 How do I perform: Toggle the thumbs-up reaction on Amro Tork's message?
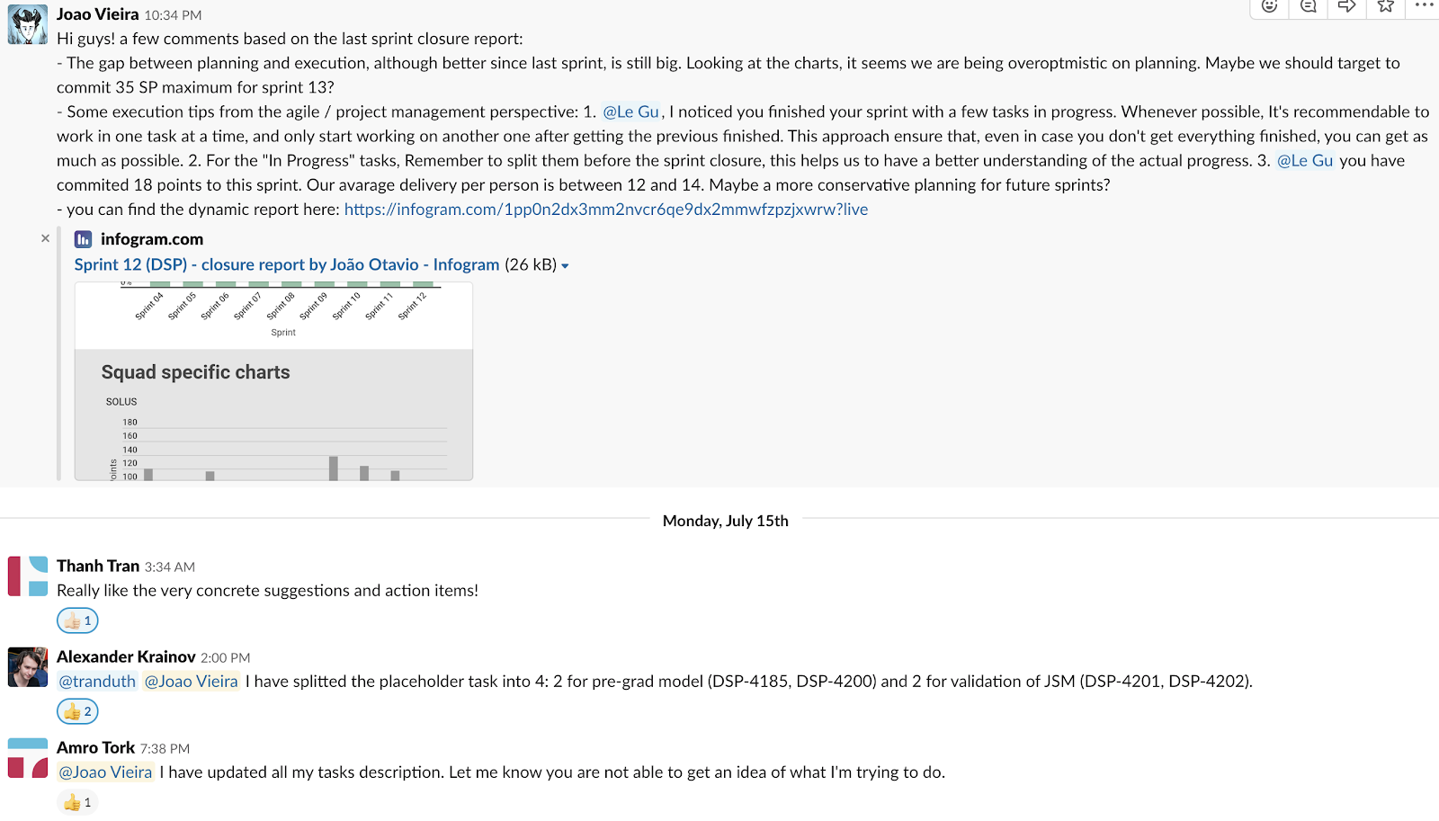(77, 801)
